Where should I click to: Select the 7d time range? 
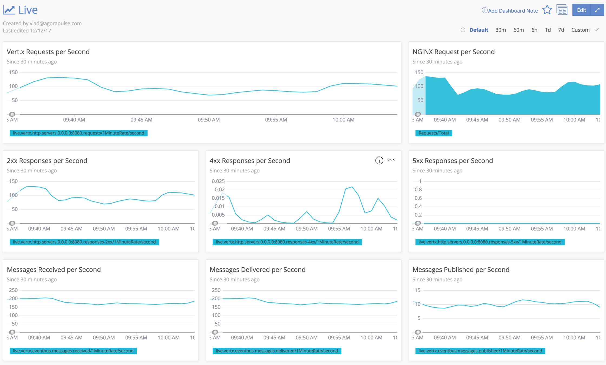click(561, 30)
